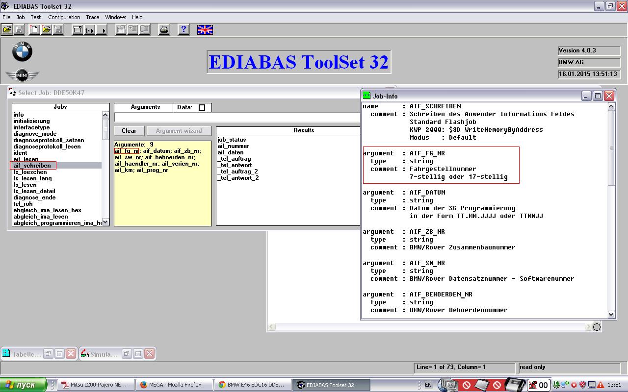Click the wireless network tray icon
Screen dimensions: 628x392
pyautogui.click(x=564, y=385)
